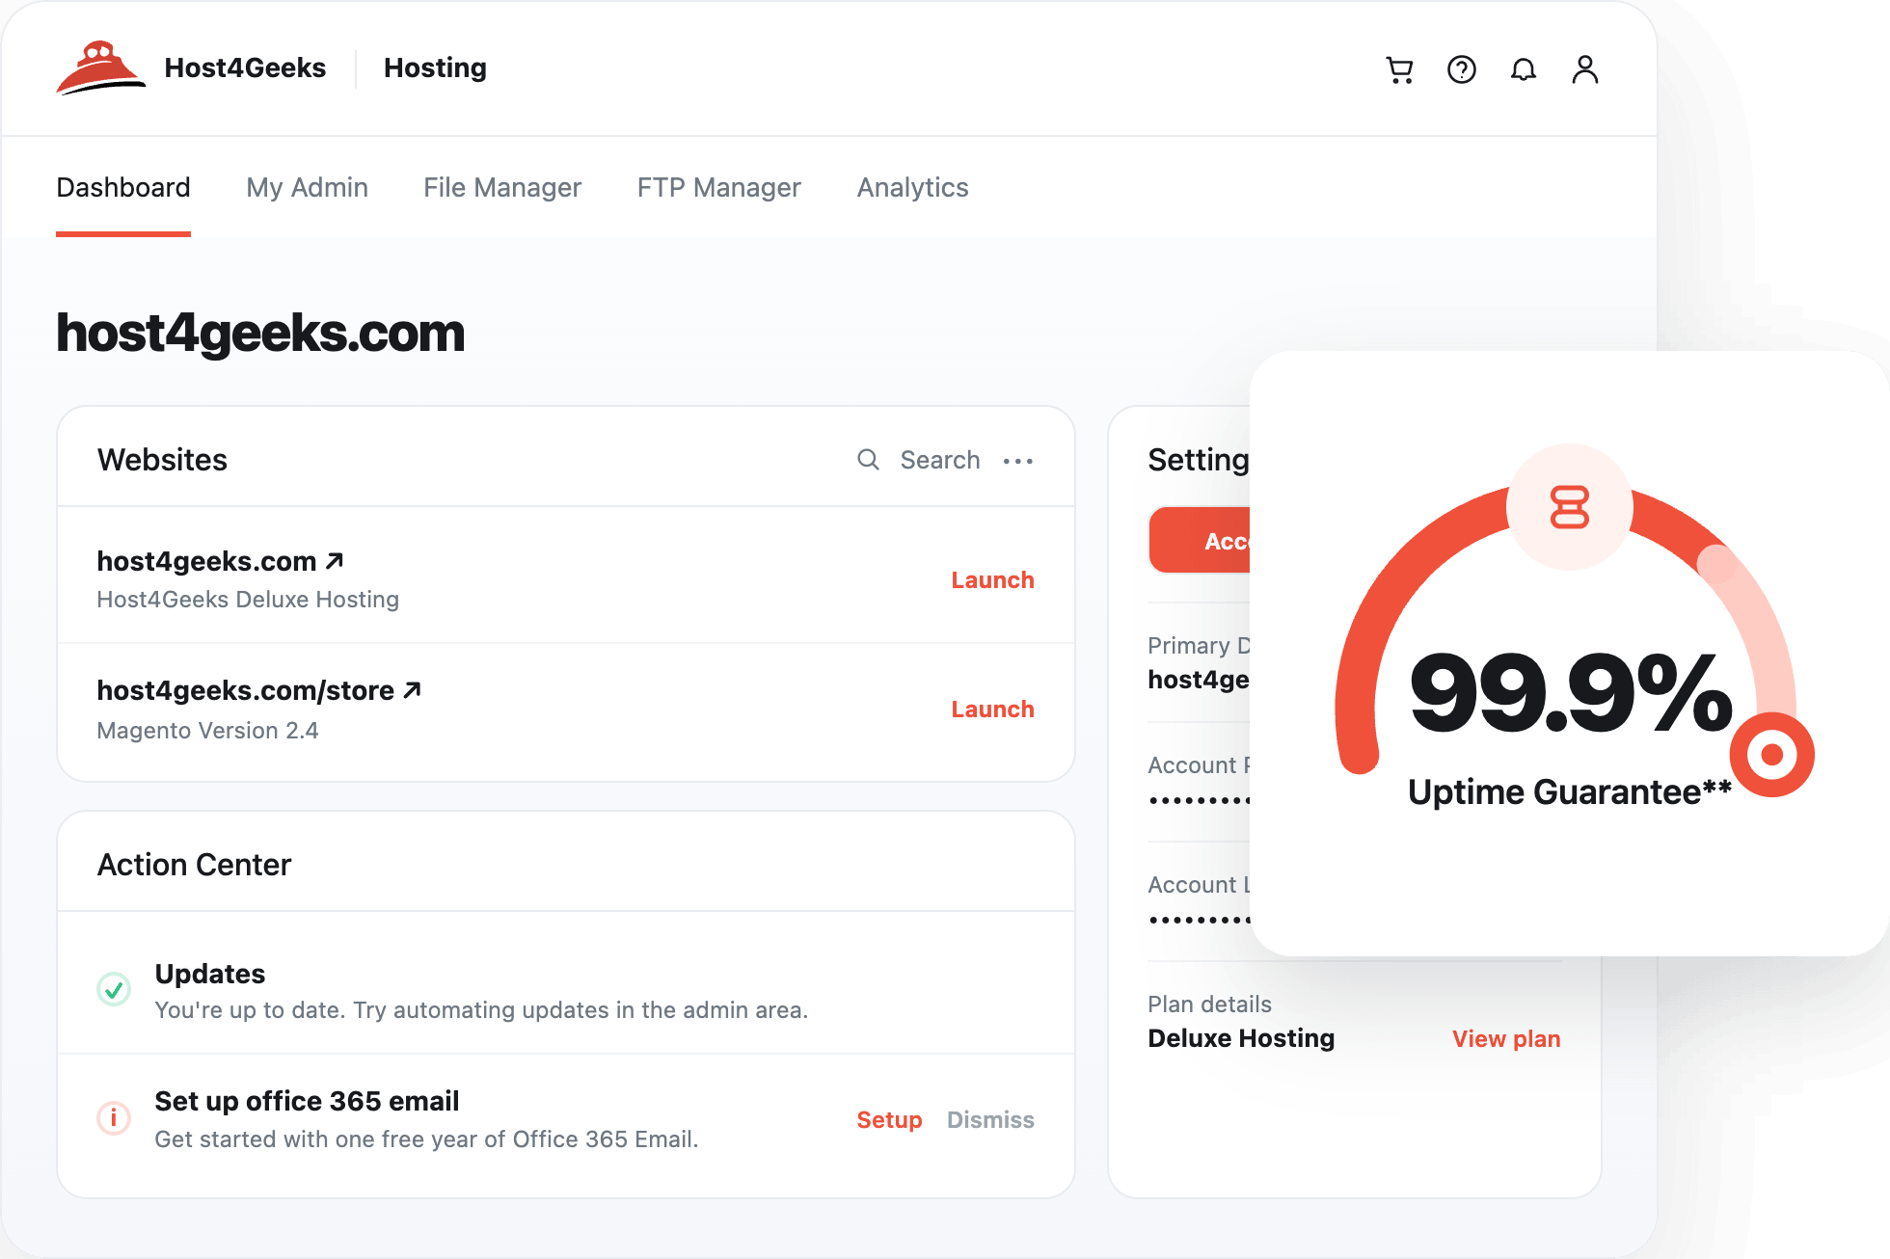The image size is (1890, 1259).
Task: Click the server icon atop the uptime gauge
Action: pyautogui.click(x=1570, y=507)
